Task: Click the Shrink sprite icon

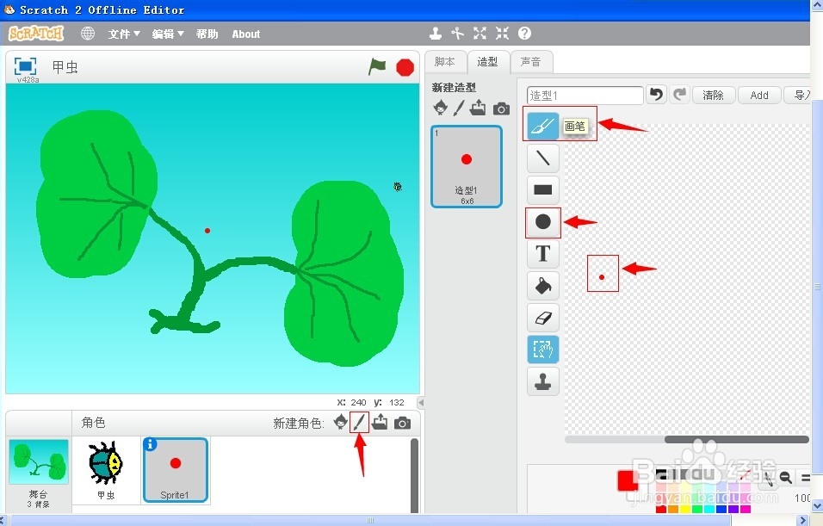Action: click(x=502, y=34)
